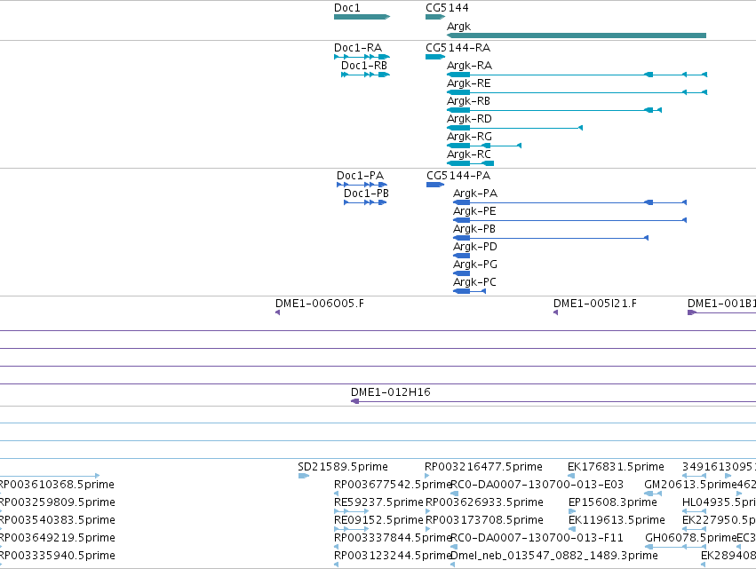Screen dimensions: 756x569
Task: Click the RP003540383.5prime EST label
Action: tap(58, 520)
